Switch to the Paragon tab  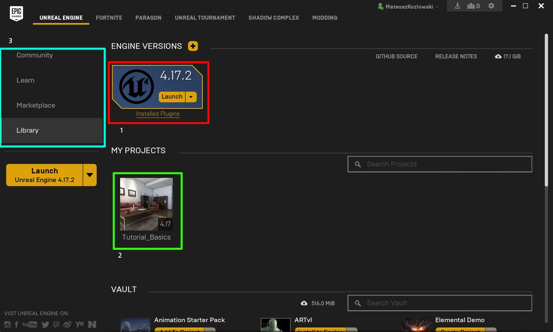click(x=149, y=18)
